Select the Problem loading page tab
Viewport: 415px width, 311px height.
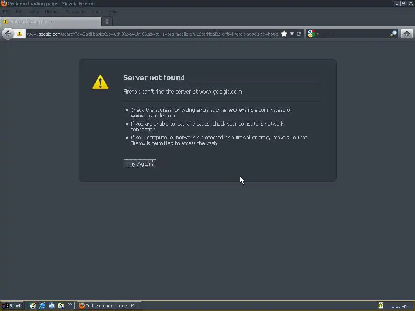tap(51, 22)
